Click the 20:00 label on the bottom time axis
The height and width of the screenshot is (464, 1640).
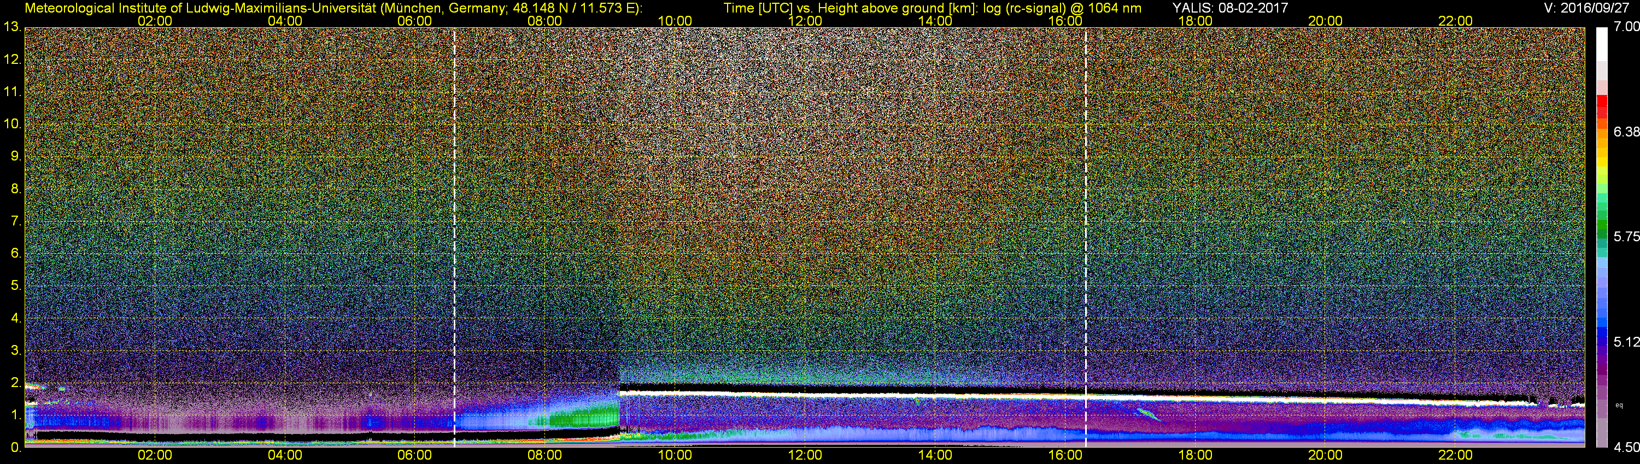(1326, 455)
